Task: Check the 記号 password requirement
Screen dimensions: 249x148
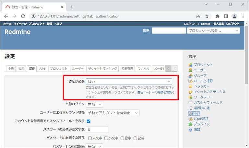Action: point(135,138)
